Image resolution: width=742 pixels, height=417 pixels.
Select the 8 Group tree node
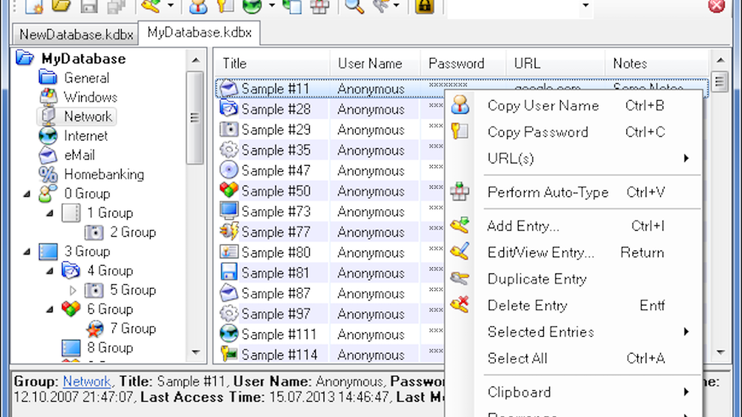tap(110, 348)
